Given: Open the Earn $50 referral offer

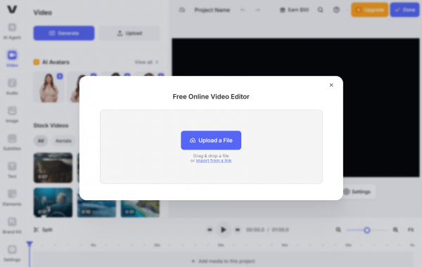Looking at the screenshot, I should [294, 10].
